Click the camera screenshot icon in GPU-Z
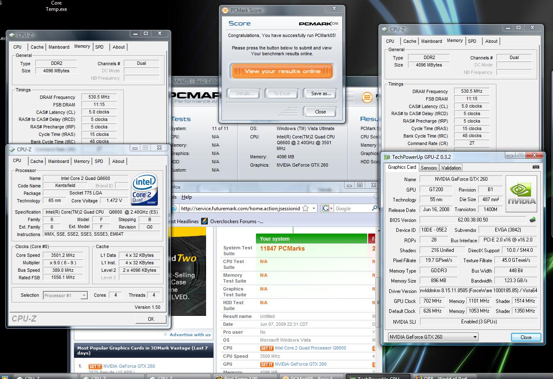The height and width of the screenshot is (379, 553). point(536,167)
